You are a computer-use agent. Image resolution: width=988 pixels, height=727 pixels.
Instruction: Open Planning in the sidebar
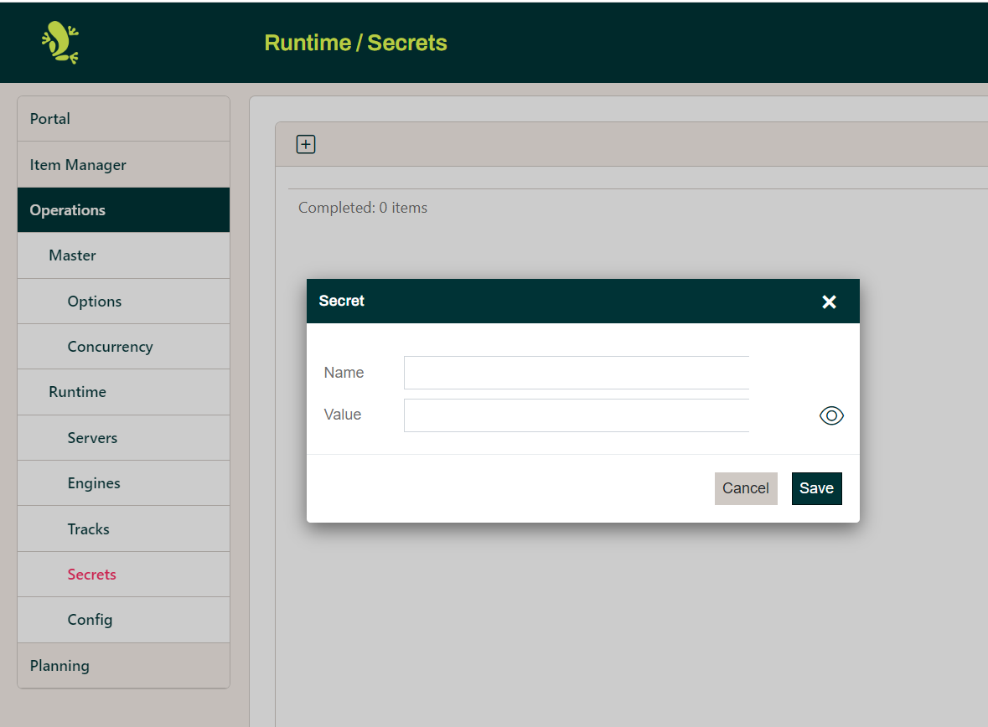pyautogui.click(x=59, y=666)
